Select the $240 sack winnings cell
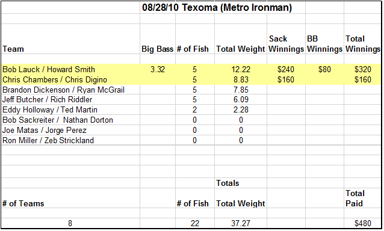 [x=286, y=70]
